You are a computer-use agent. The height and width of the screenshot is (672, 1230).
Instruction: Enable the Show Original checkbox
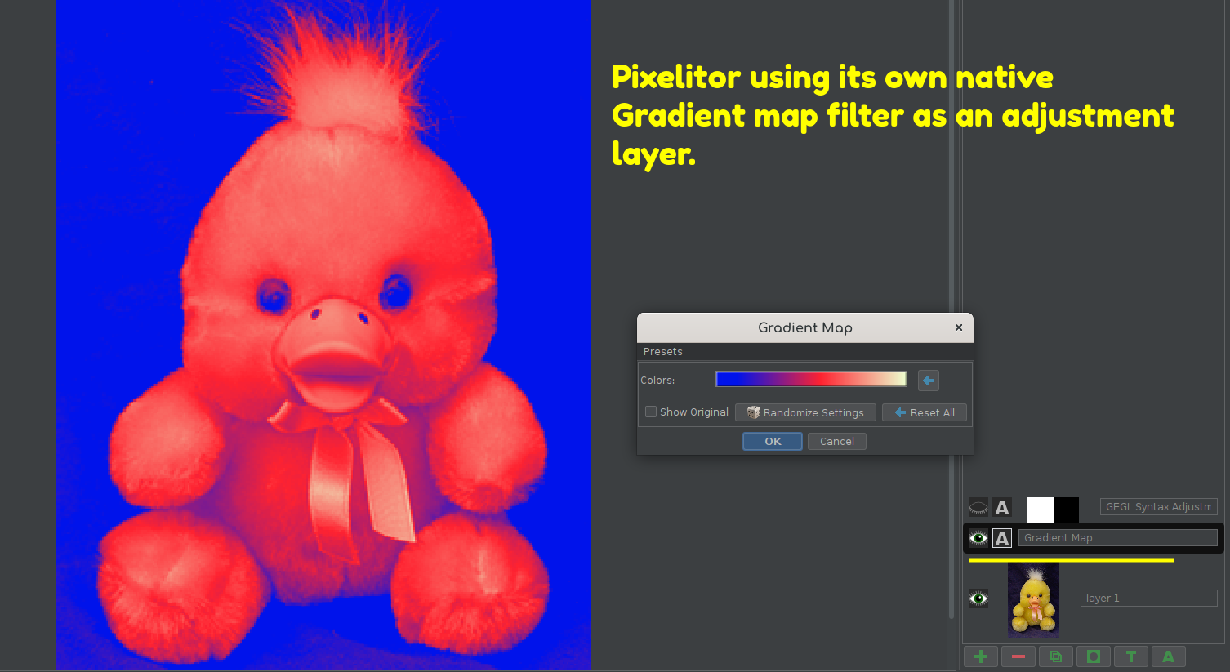pyautogui.click(x=651, y=412)
